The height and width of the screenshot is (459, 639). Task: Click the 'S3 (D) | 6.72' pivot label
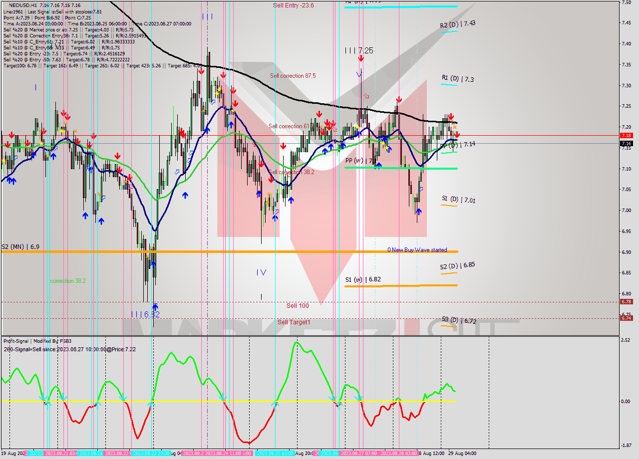(x=458, y=320)
